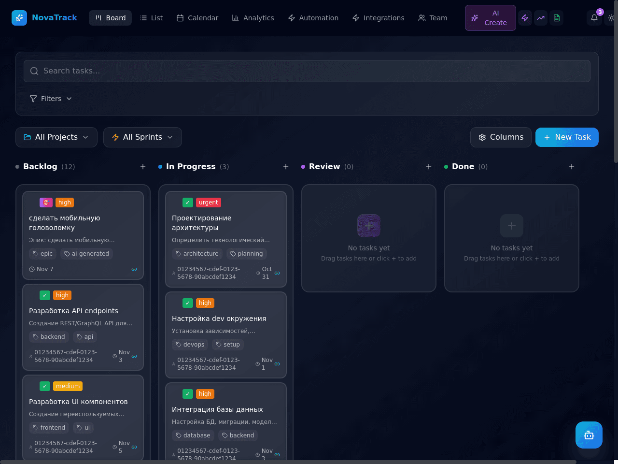The width and height of the screenshot is (618, 464).
Task: Click the search magnifier icon
Action: (34, 71)
